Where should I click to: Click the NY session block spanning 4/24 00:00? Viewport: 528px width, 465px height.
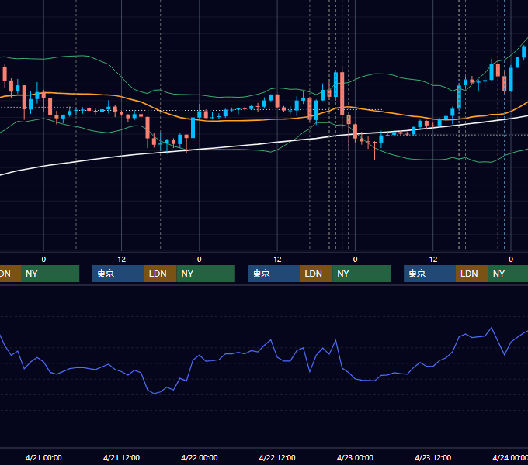[508, 274]
